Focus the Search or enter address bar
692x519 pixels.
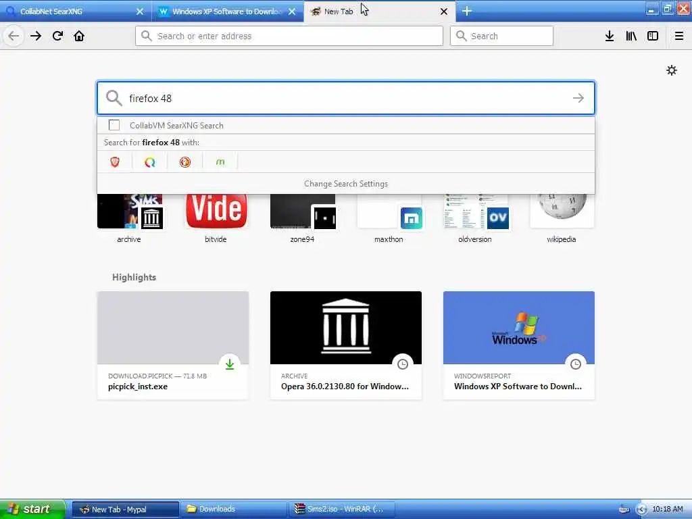pyautogui.click(x=289, y=36)
